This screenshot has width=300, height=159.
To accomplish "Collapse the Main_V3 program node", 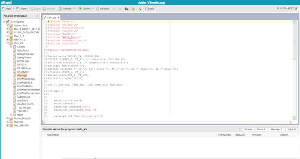I will (8, 43).
